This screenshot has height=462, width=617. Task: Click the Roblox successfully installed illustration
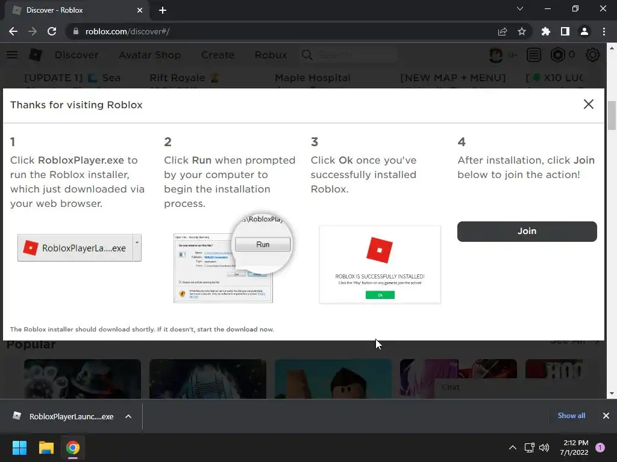(380, 265)
